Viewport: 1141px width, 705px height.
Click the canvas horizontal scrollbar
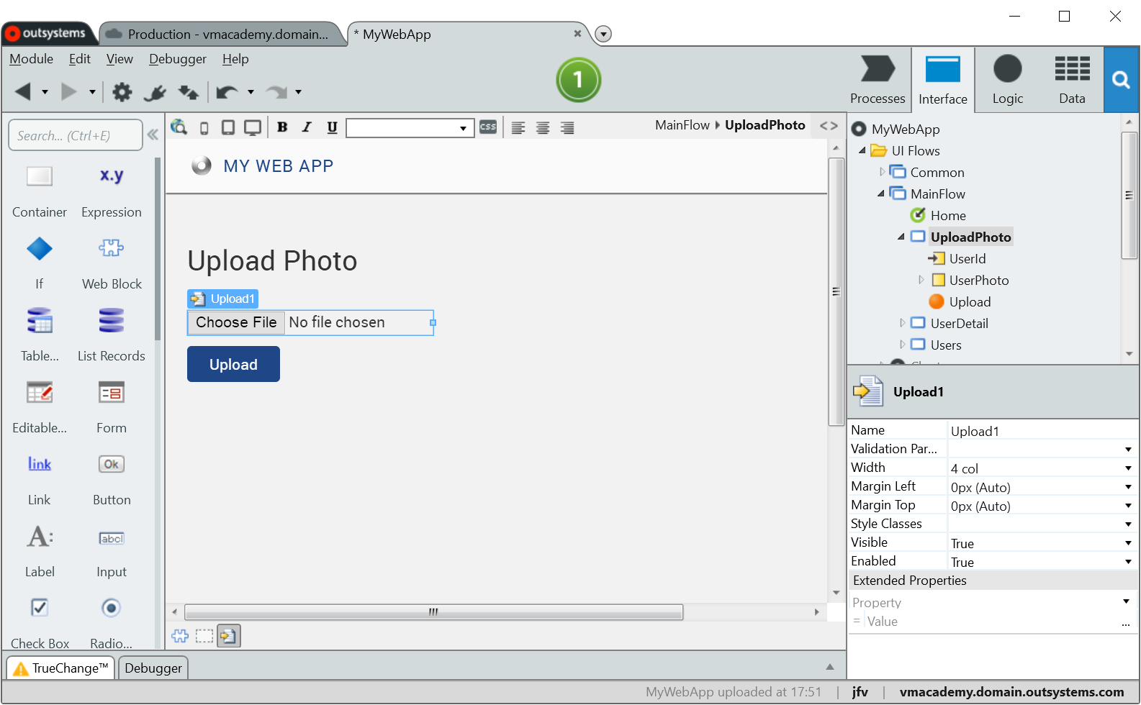[433, 612]
